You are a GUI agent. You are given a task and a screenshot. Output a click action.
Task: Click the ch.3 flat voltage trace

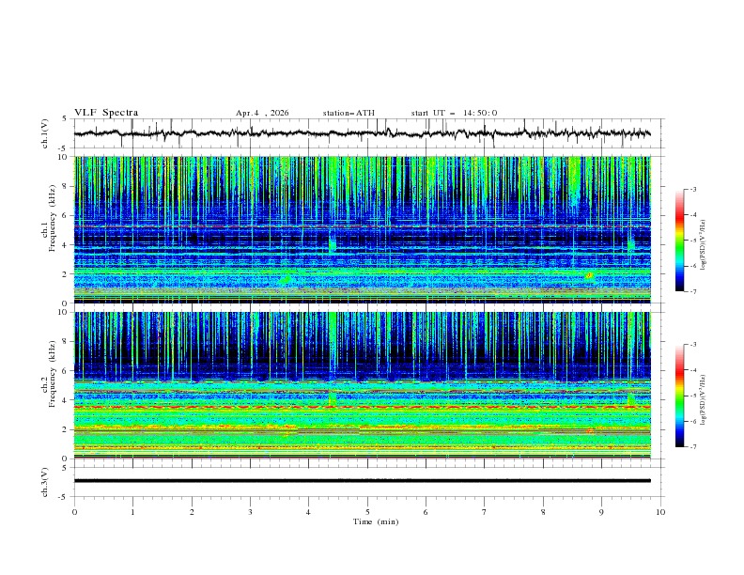(x=362, y=481)
